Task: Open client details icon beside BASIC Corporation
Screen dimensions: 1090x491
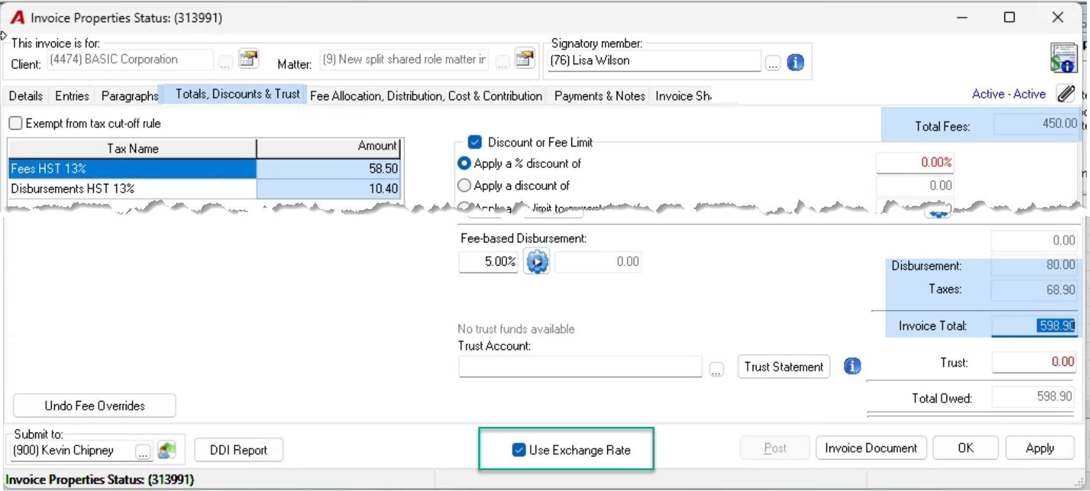Action: pos(249,59)
